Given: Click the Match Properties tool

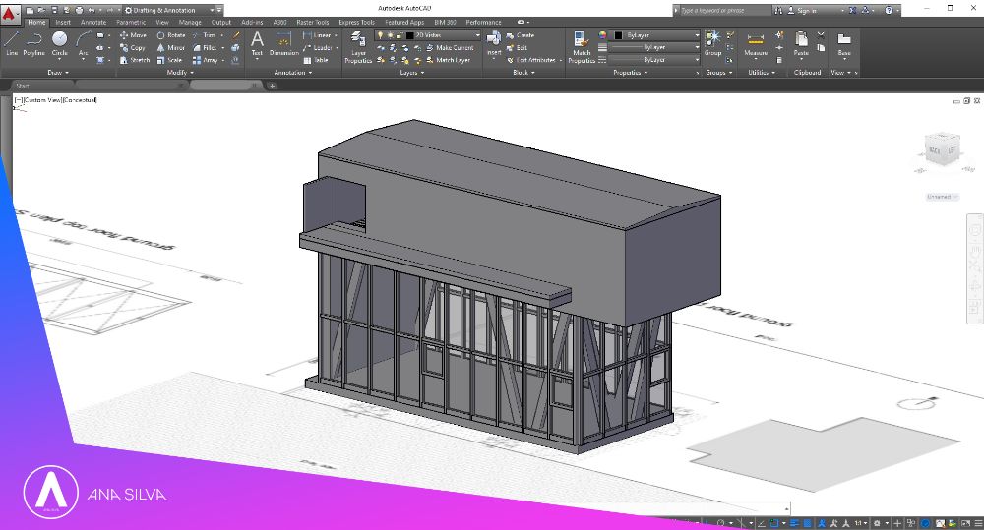Looking at the screenshot, I should tap(582, 47).
